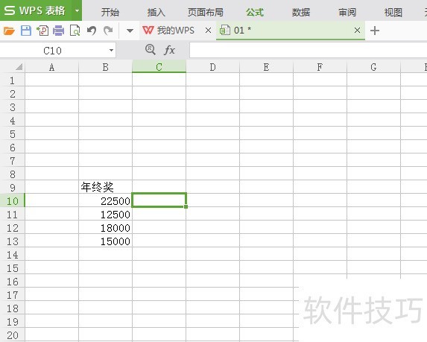The width and height of the screenshot is (427, 342).
Task: Close the 01 document tab
Action: pyautogui.click(x=357, y=31)
